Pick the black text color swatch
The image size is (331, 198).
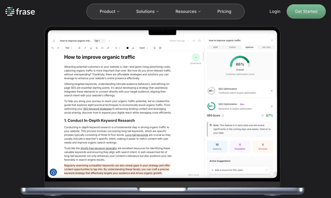click(128, 48)
